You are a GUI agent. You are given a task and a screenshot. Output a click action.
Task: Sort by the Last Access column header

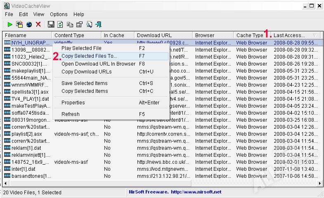289,35
